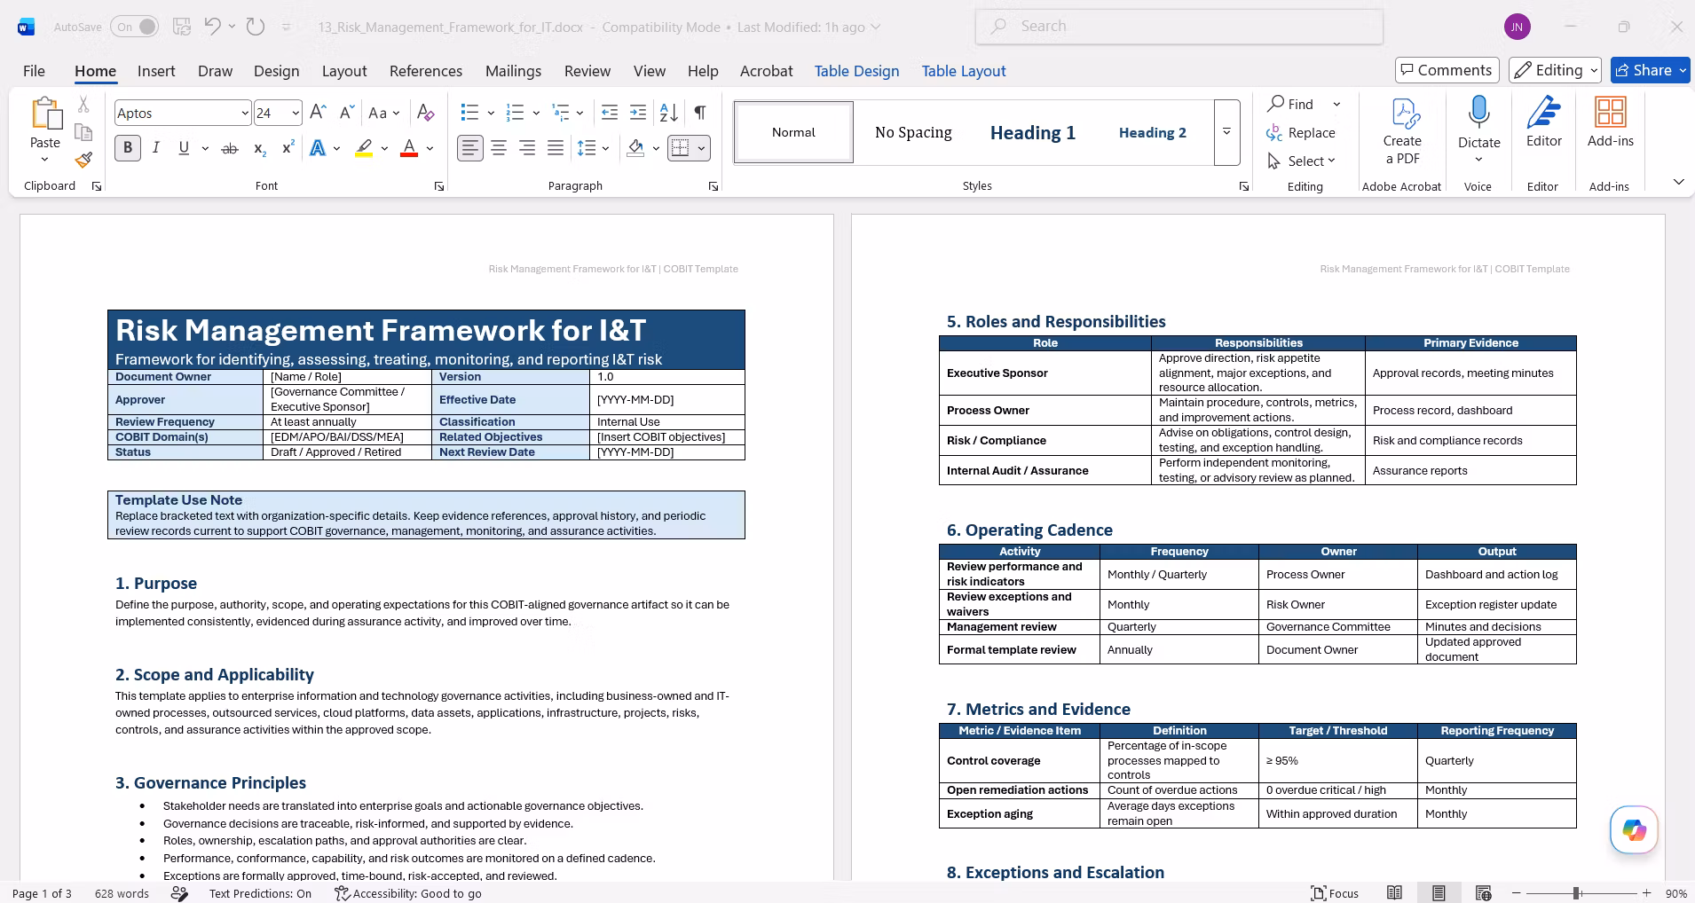Open the Copilot floating button
The width and height of the screenshot is (1695, 903).
1634,829
